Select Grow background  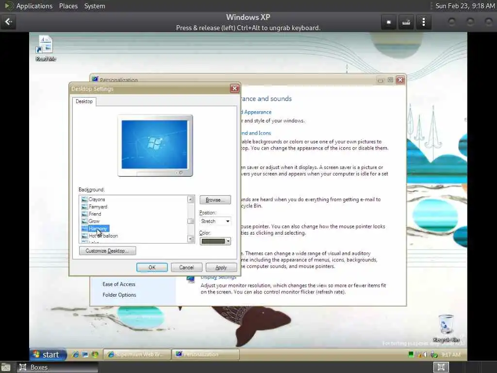tap(94, 221)
